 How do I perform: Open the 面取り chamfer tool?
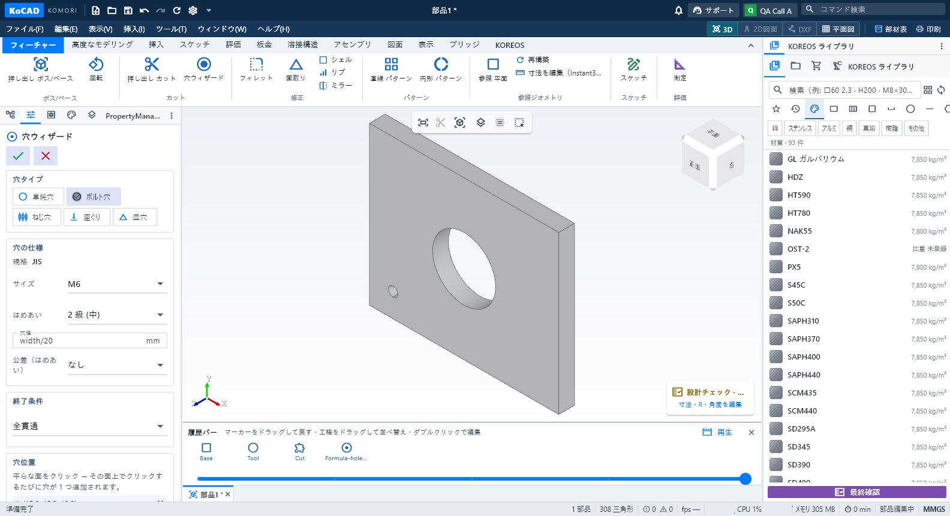296,70
